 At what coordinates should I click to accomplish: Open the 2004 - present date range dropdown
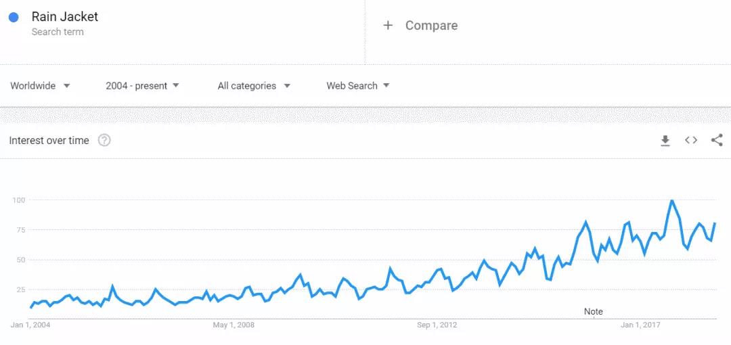(x=142, y=86)
